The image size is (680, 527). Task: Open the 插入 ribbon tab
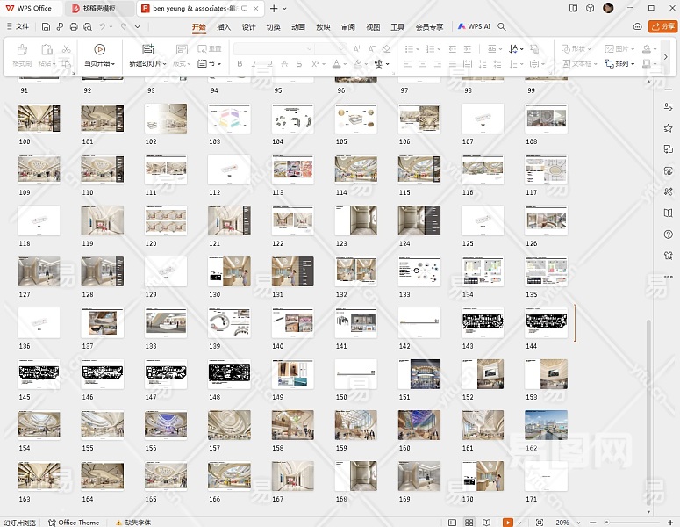pos(224,27)
